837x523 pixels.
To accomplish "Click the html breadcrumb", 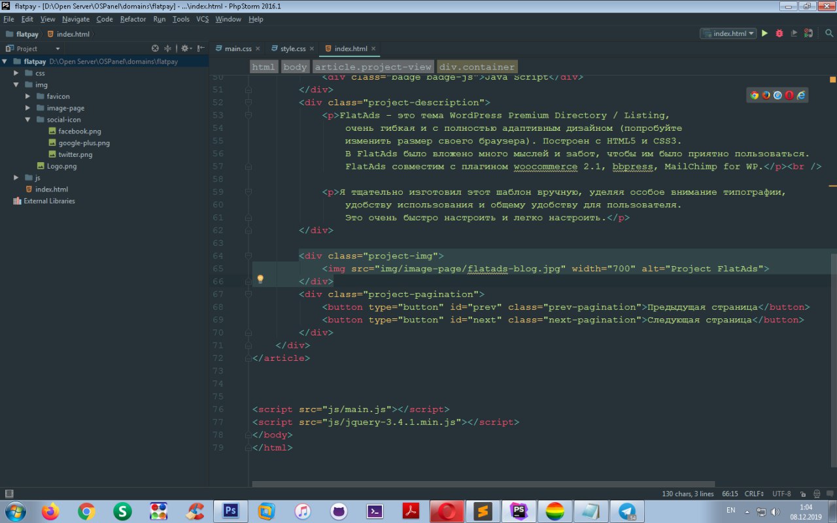I will coord(264,67).
